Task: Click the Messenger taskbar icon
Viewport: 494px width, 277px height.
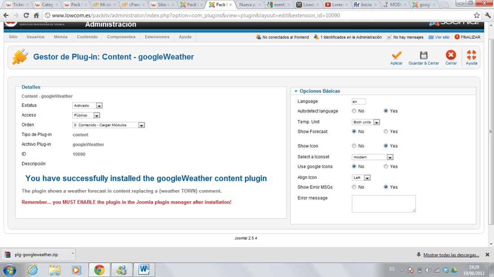Action: [122, 270]
